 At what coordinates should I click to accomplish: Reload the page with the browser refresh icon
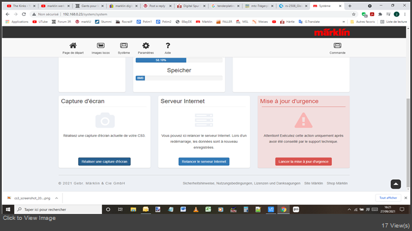(24, 14)
